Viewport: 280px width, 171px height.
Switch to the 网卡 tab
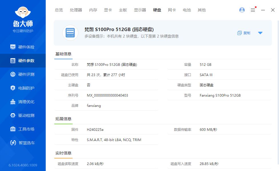pos(172,10)
